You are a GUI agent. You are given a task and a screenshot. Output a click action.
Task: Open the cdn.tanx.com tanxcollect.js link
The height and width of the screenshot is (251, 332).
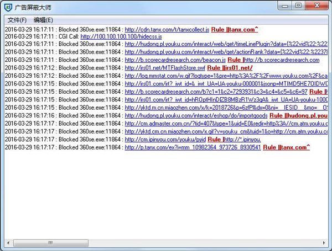[x=167, y=29]
